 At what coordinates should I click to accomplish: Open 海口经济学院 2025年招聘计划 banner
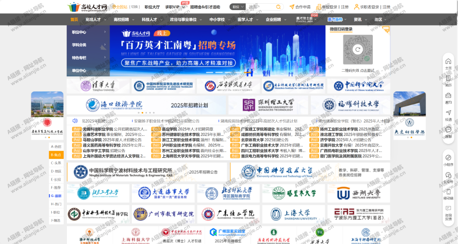point(147,105)
